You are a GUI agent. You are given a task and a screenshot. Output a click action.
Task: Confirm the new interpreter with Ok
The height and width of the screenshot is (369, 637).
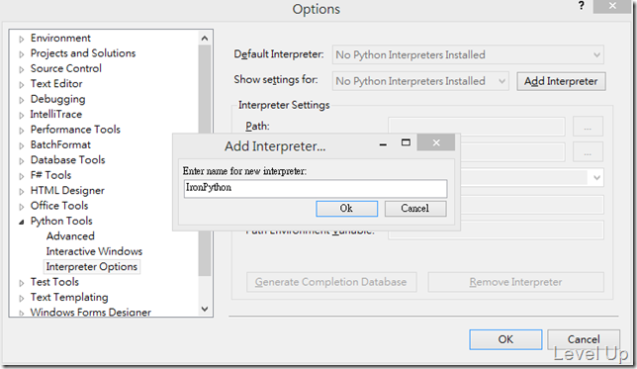click(x=346, y=209)
